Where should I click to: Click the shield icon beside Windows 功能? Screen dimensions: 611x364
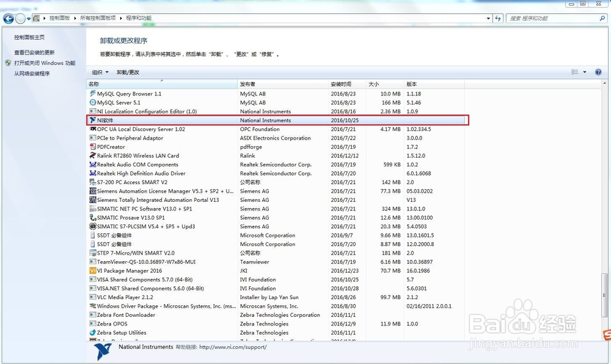click(x=8, y=63)
